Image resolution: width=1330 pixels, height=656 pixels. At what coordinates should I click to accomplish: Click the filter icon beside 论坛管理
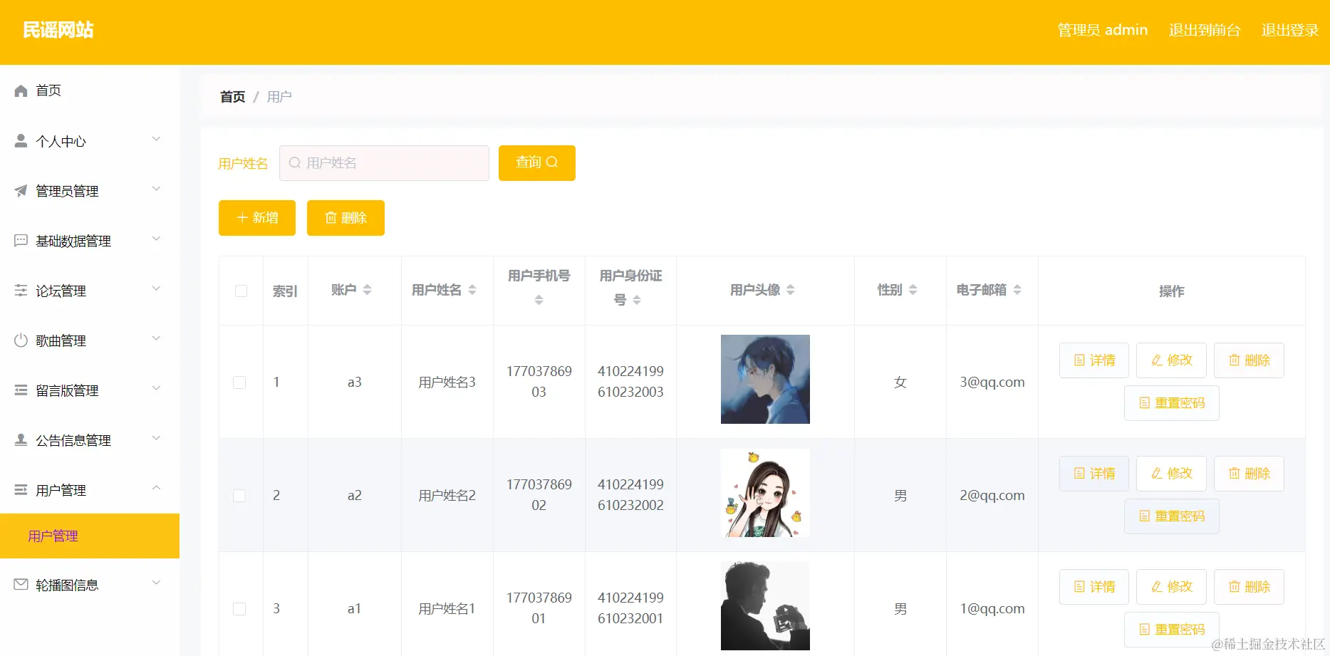(20, 290)
